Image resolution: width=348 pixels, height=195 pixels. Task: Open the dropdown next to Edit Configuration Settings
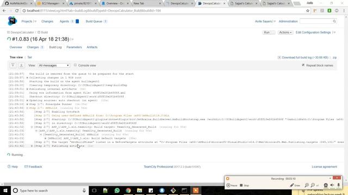(334, 32)
